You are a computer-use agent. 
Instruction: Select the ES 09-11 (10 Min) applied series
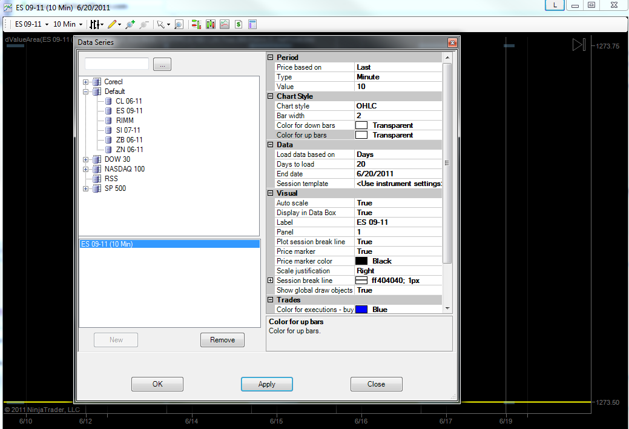(170, 244)
